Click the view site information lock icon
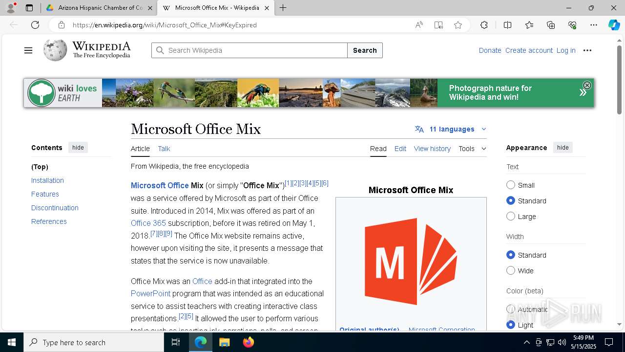Screen dimensions: 625x352 click(61, 25)
